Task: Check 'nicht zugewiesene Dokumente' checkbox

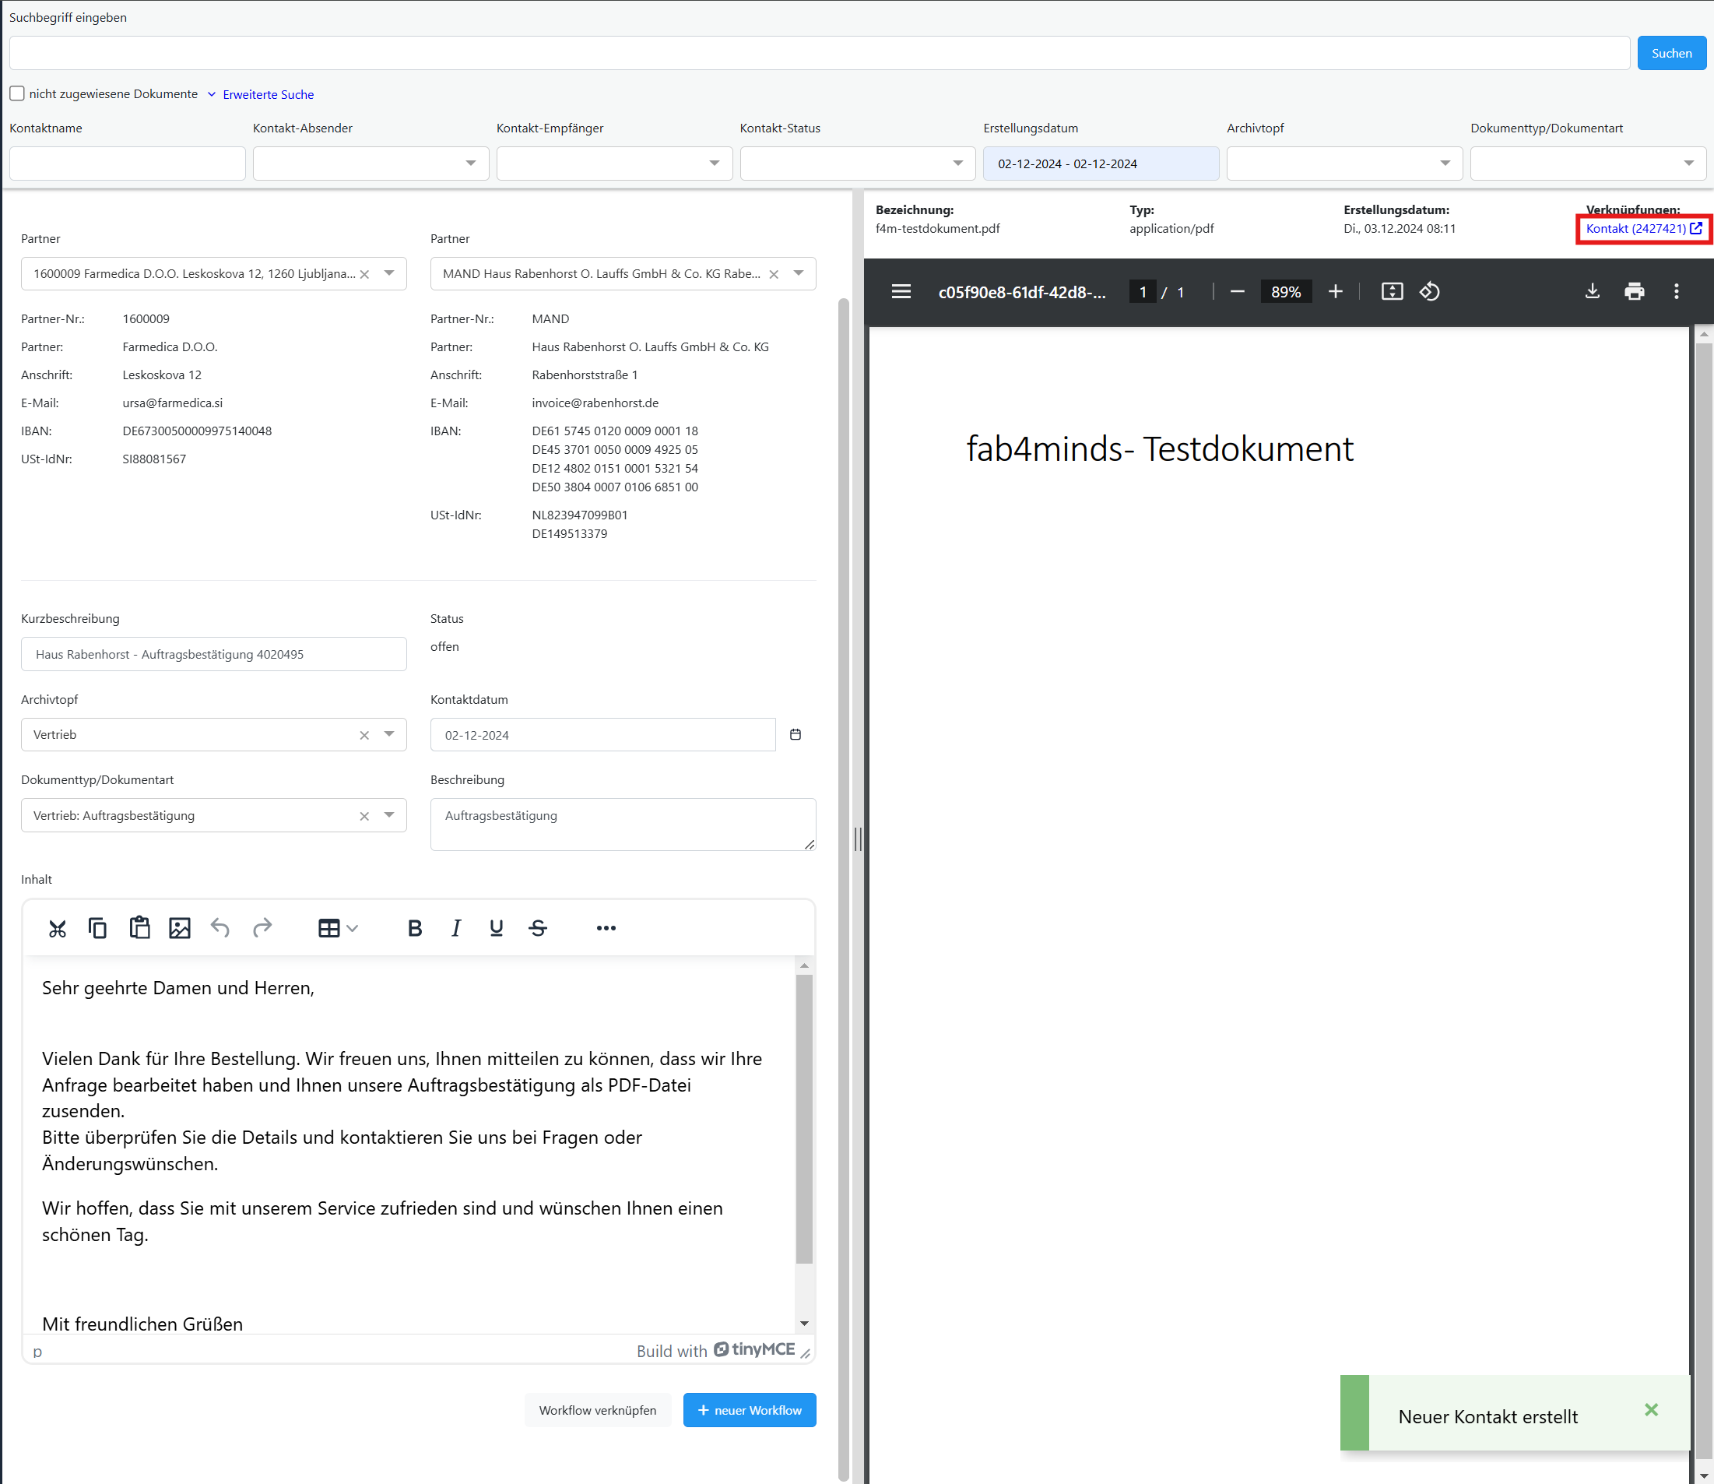Action: [x=17, y=93]
